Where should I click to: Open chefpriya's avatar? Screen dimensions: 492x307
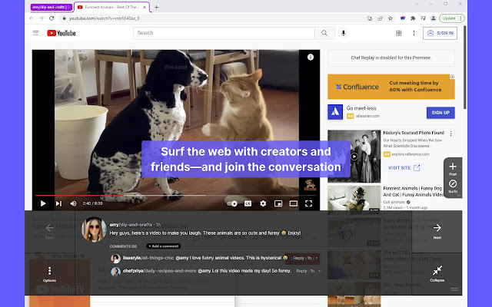coord(115,271)
